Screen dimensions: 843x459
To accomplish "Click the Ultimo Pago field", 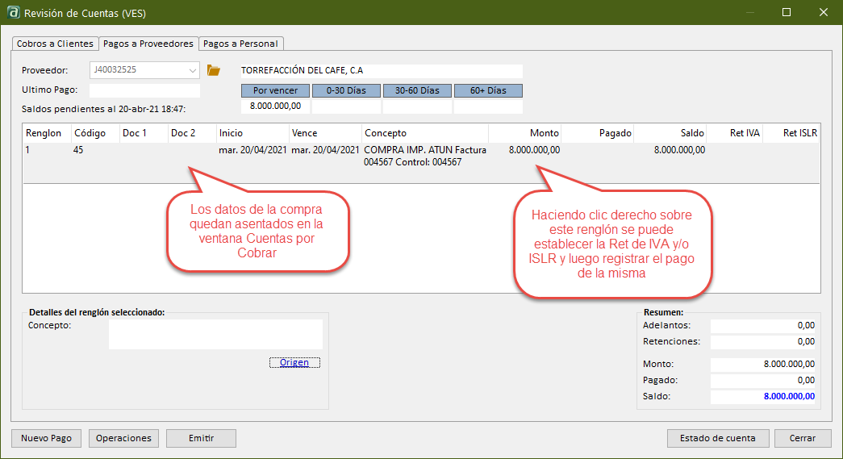I will click(144, 90).
